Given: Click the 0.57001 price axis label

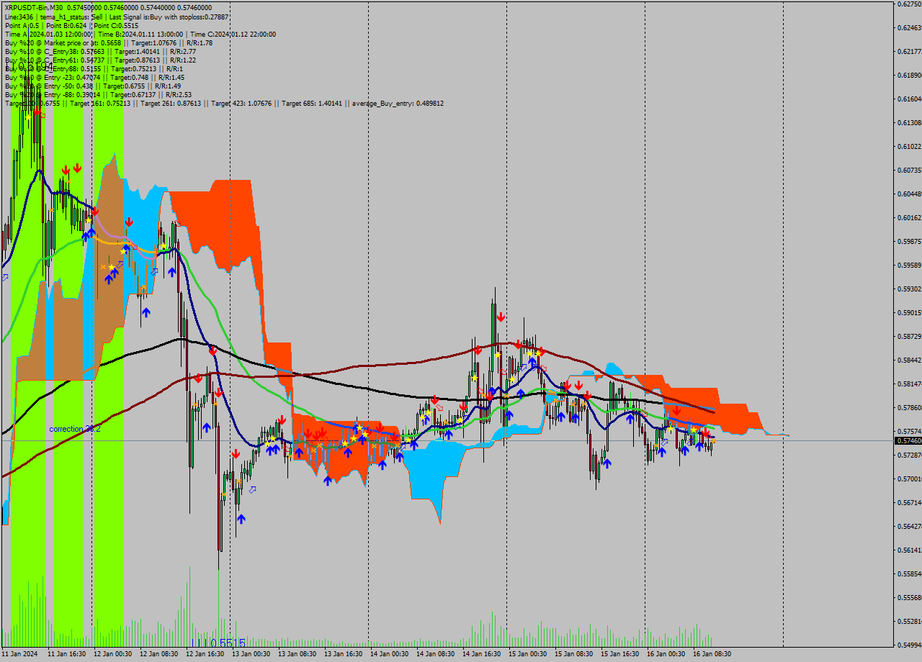Looking at the screenshot, I should click(x=909, y=479).
